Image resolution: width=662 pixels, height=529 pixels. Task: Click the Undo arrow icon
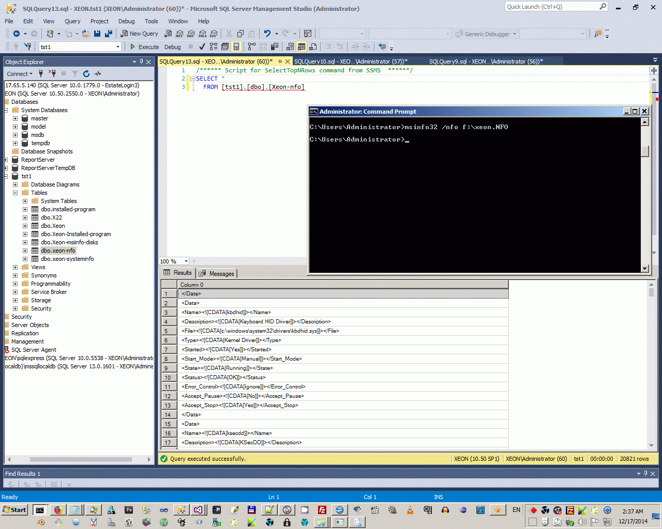267,34
